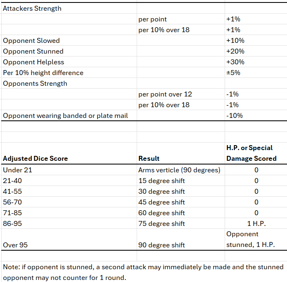Select the "75 degree shift" cell
Viewport: 287px width, 282px height.
coord(161,224)
